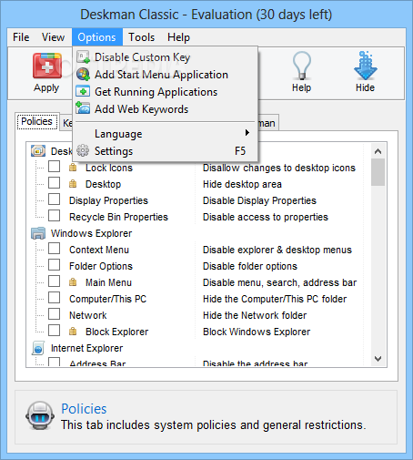This screenshot has height=460, width=413.
Task: Click the Desktop category icon in tree
Action: pyautogui.click(x=38, y=151)
